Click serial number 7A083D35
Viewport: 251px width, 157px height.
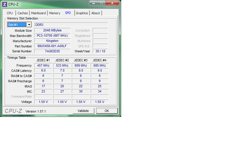[52, 51]
